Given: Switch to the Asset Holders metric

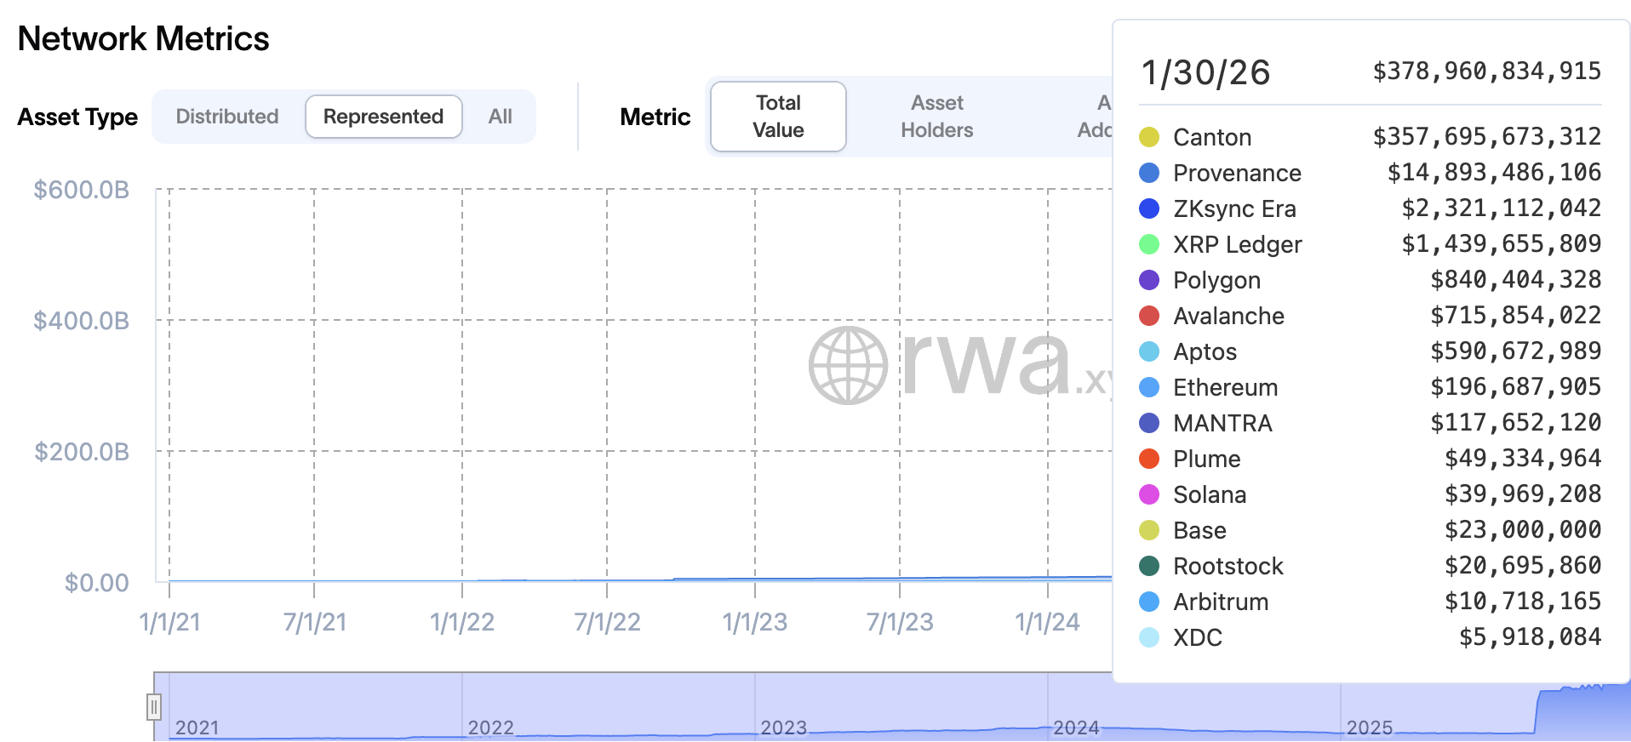Looking at the screenshot, I should (x=936, y=117).
